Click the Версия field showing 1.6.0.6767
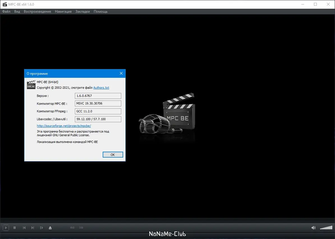Image resolution: width=335 pixels, height=239 pixels. (98, 96)
